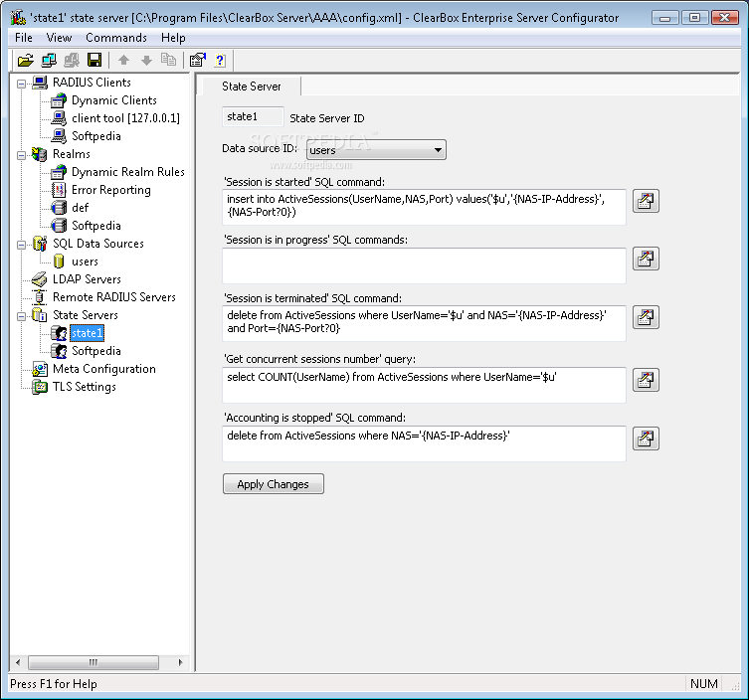
Task: Open the View menu
Action: 59,38
